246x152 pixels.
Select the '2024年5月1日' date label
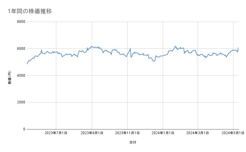pyautogui.click(x=233, y=133)
